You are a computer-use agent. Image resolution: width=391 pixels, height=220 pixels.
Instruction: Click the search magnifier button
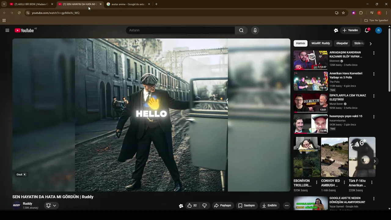[241, 30]
